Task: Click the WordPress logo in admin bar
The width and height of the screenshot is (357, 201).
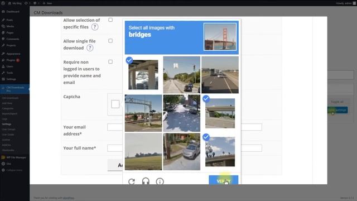Action: point(3,3)
